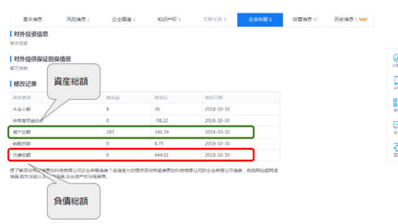
Task: Click the description paragraph below the table
Action: 144,174
